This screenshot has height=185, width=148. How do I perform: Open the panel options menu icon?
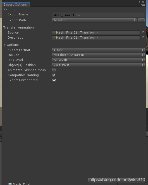[143, 5]
